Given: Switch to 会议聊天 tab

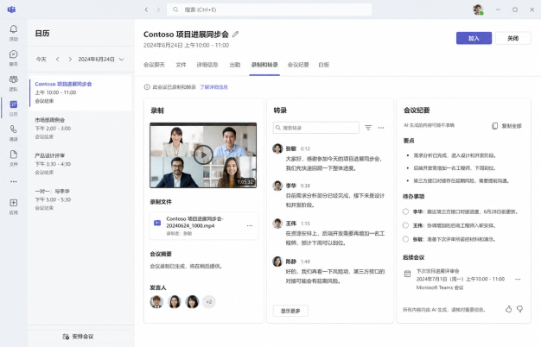Looking at the screenshot, I should [x=154, y=65].
